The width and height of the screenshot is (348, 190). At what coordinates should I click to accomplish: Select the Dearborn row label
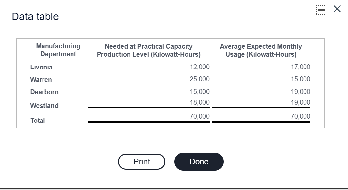[44, 92]
